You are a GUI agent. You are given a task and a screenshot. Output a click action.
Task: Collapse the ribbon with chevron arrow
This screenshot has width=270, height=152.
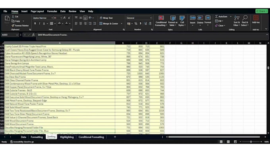point(266,29)
